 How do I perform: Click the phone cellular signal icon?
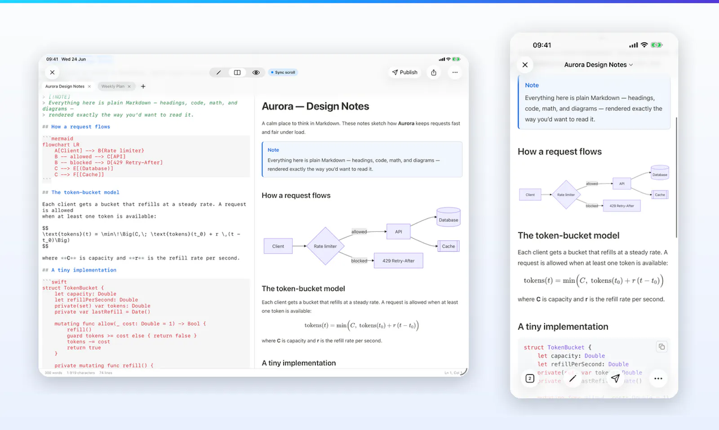(634, 45)
